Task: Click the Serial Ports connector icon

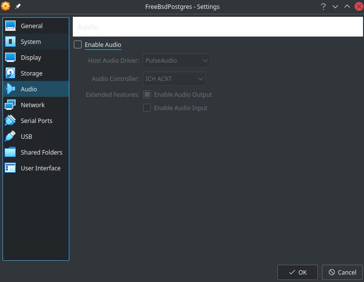Action: point(10,121)
